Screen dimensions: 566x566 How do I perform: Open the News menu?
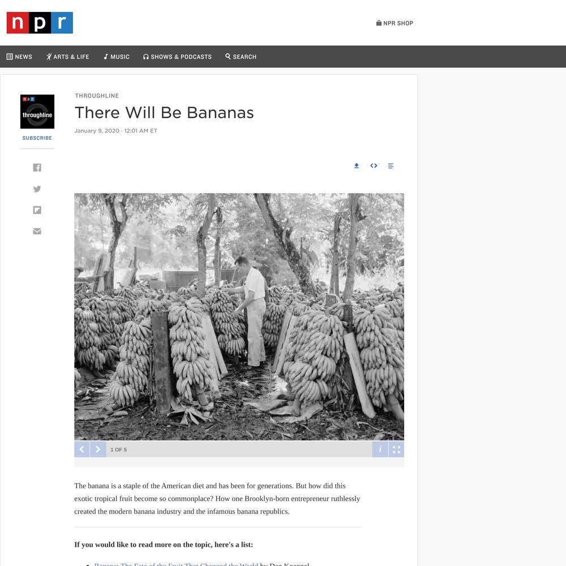coord(19,57)
